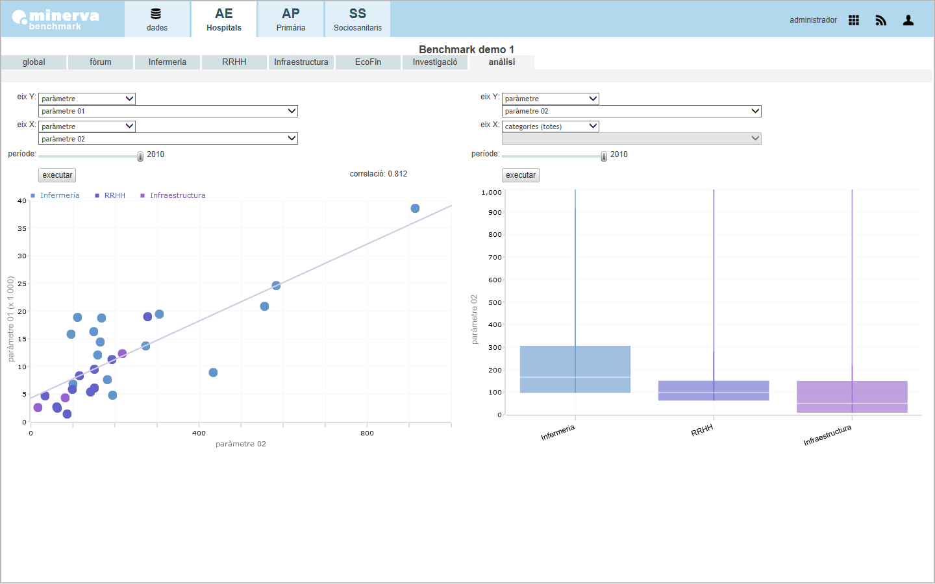Expand left eix Y type dropdown

pos(87,99)
